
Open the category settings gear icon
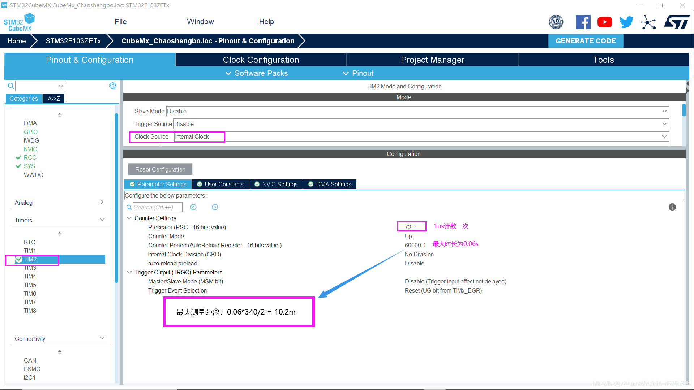tap(113, 86)
